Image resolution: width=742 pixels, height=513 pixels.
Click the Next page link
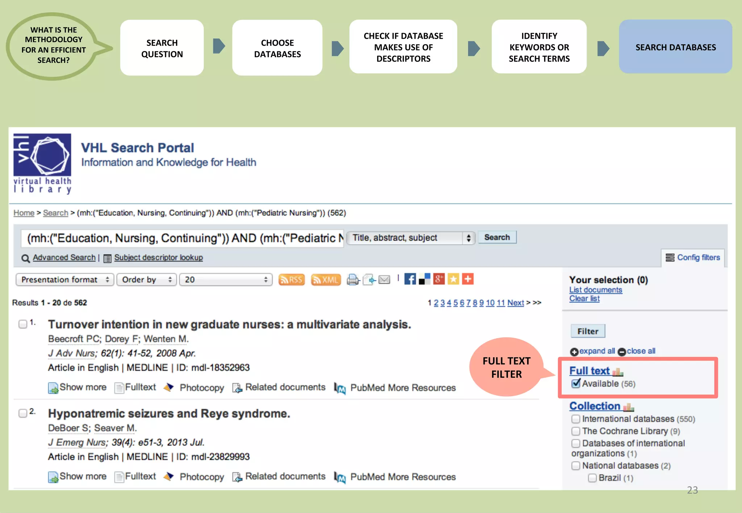pyautogui.click(x=516, y=303)
